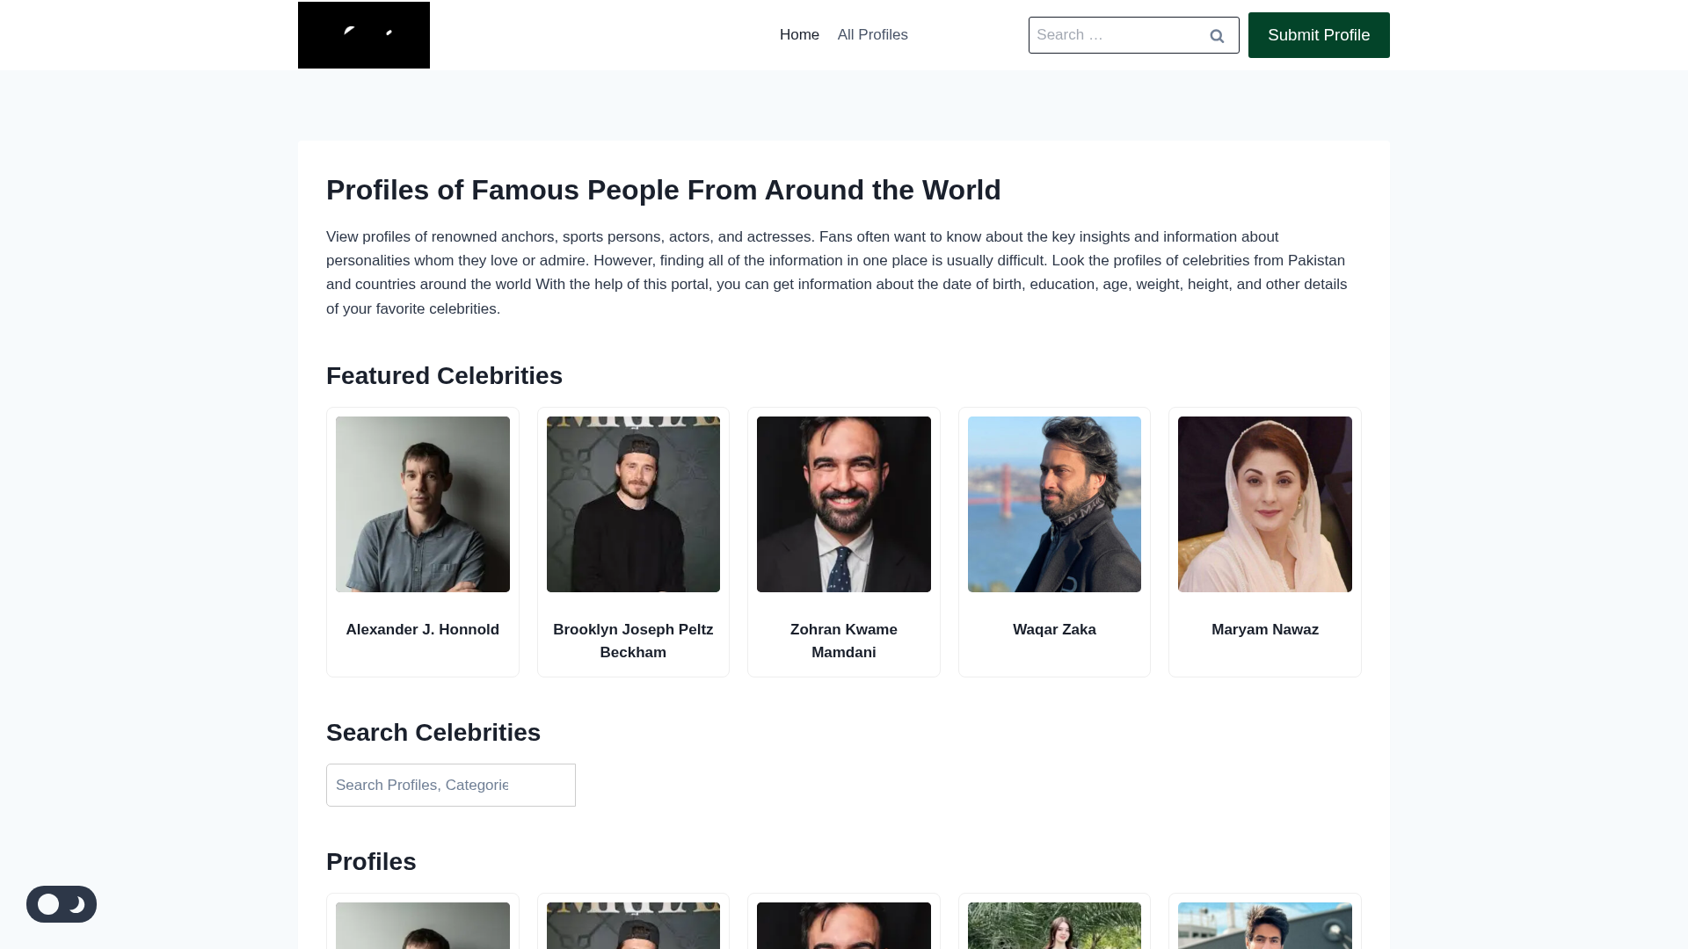
Task: Toggle the dark mode switch
Action: 62,904
